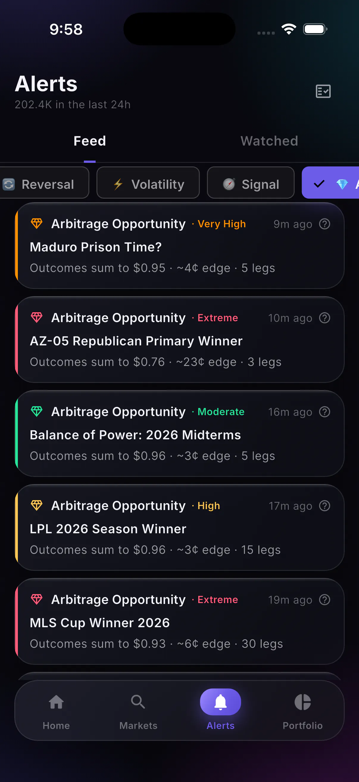Viewport: 359px width, 782px height.
Task: Open the checklist icon beside Alerts header
Action: click(323, 91)
